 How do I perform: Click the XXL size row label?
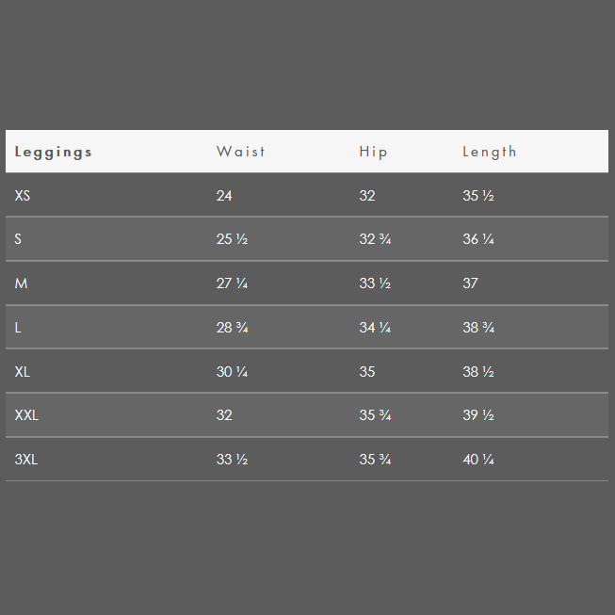tap(26, 415)
